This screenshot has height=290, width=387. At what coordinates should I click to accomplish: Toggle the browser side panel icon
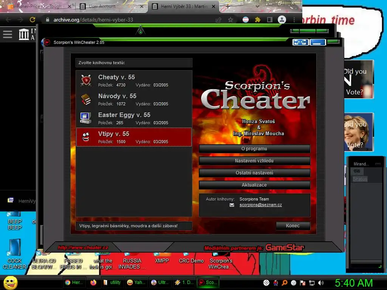click(x=270, y=20)
